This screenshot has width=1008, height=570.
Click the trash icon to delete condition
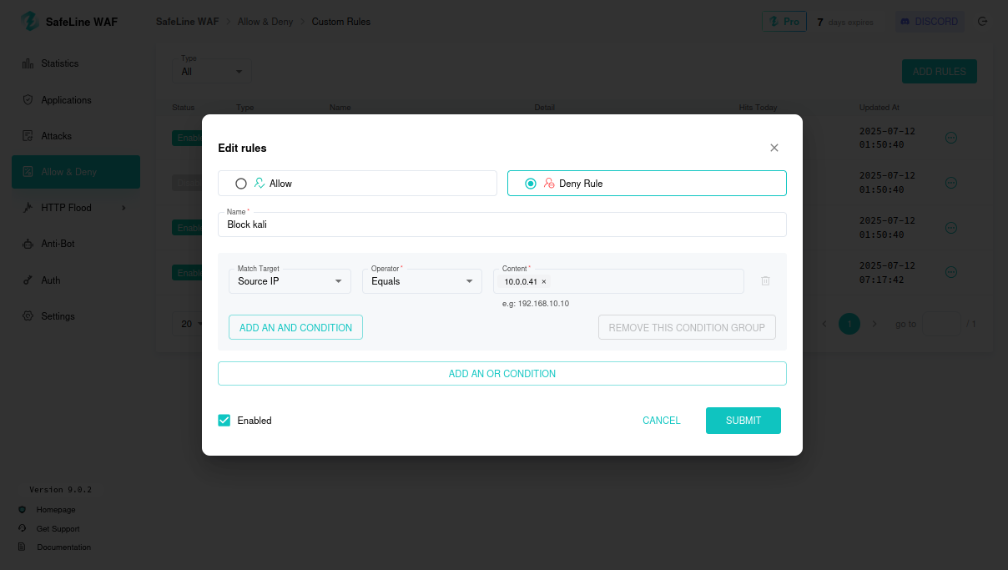(x=765, y=281)
